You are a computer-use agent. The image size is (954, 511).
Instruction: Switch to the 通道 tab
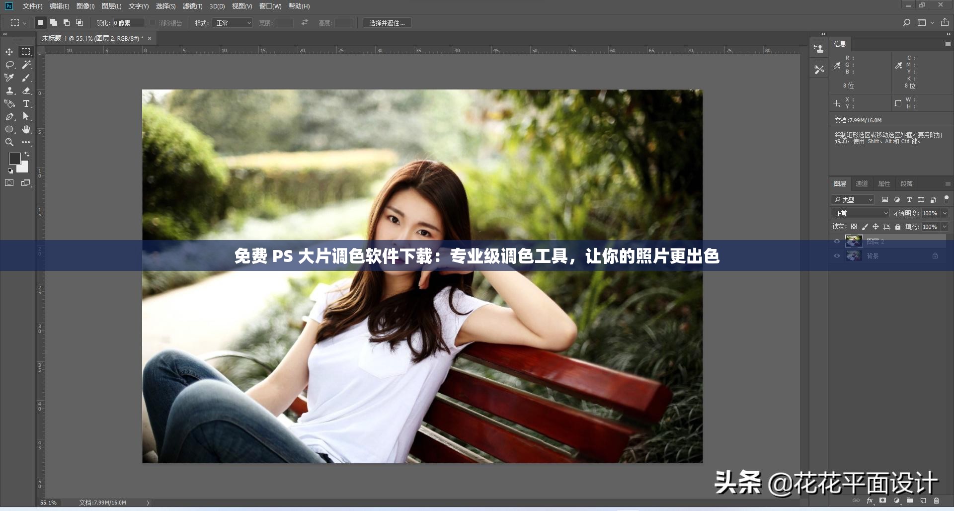click(862, 184)
